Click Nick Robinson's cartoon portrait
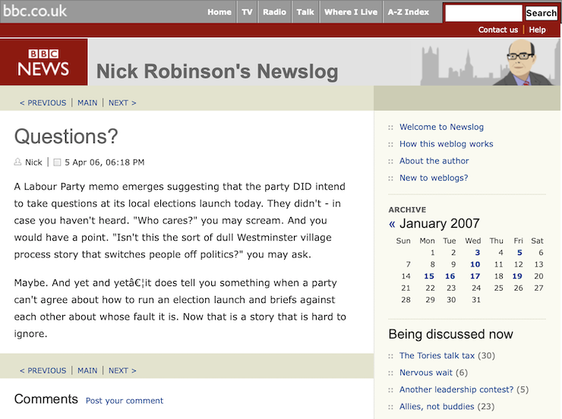Viewport: 562px width, 419px height. (523, 63)
